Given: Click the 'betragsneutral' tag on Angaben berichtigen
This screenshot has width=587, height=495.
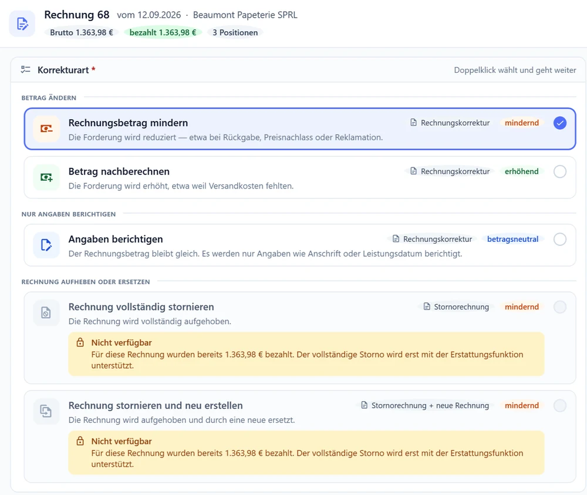Looking at the screenshot, I should tap(512, 239).
